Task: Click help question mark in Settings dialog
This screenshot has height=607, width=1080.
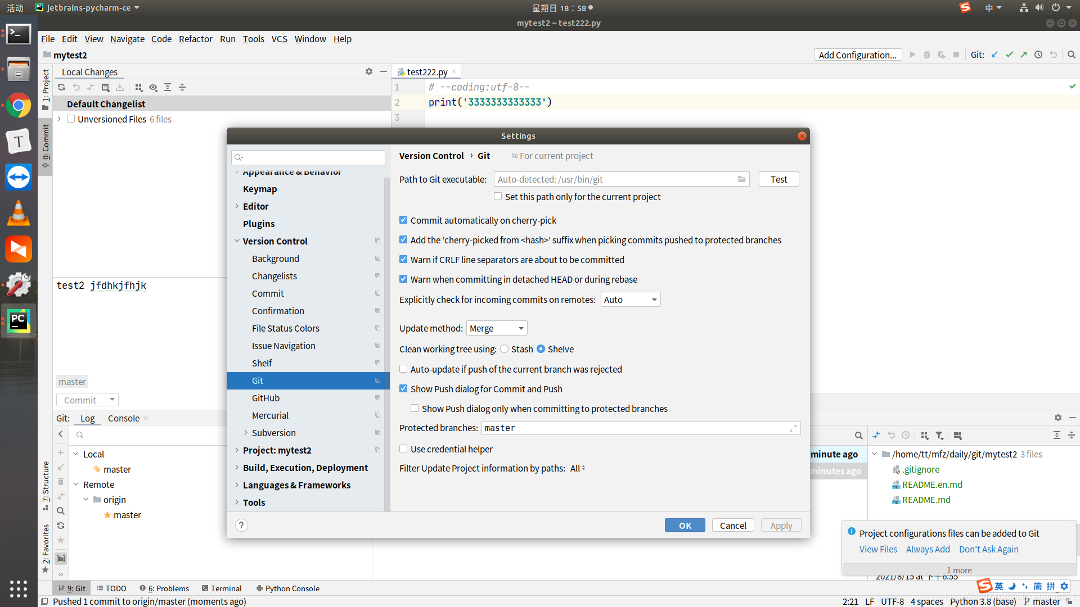Action: tap(241, 525)
